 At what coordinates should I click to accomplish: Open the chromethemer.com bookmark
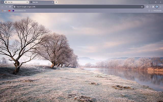[x=19, y=11]
